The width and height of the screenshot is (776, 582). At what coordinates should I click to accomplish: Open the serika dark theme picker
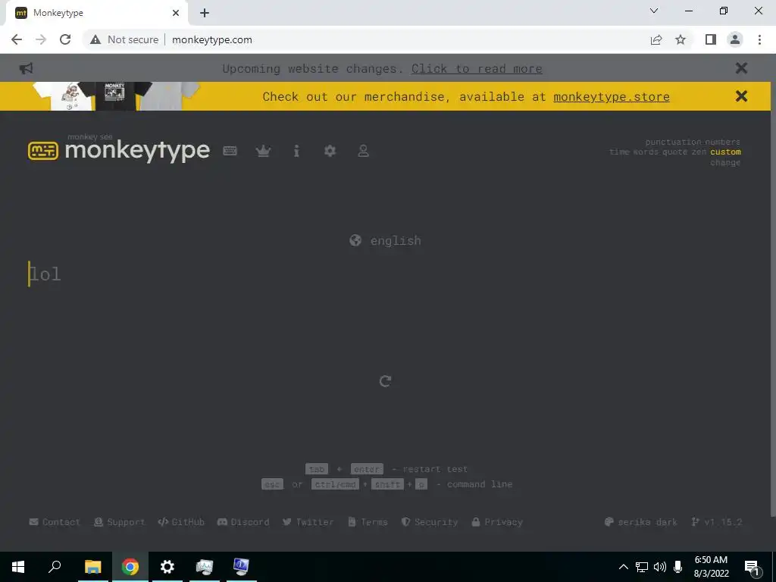pos(641,522)
